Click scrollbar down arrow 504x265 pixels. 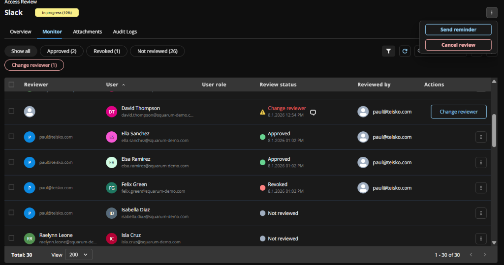point(494,243)
